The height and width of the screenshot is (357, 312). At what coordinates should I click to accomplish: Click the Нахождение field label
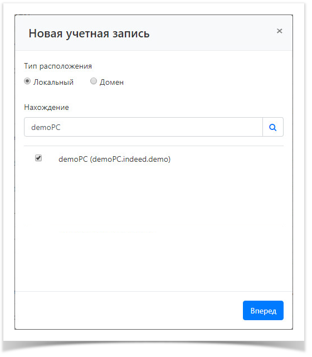(x=47, y=108)
